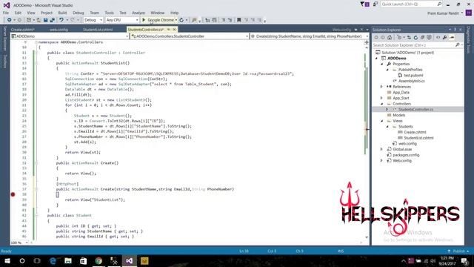Expand the References node
474x267 pixels.
pos(381,87)
